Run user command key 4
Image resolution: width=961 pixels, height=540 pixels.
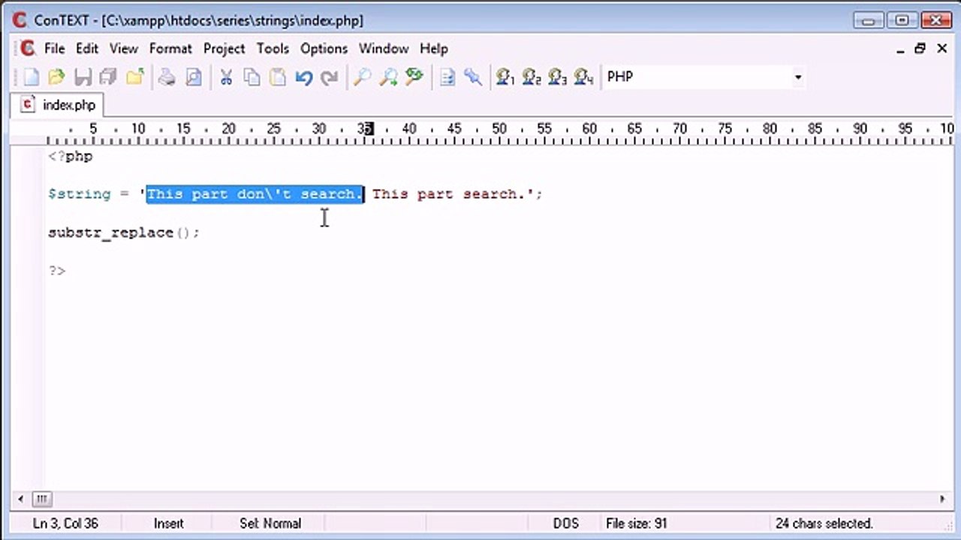tap(584, 76)
